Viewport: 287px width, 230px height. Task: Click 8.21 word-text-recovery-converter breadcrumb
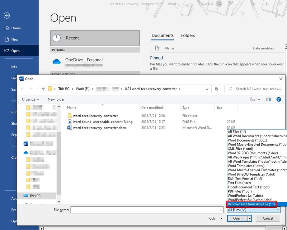pos(151,89)
